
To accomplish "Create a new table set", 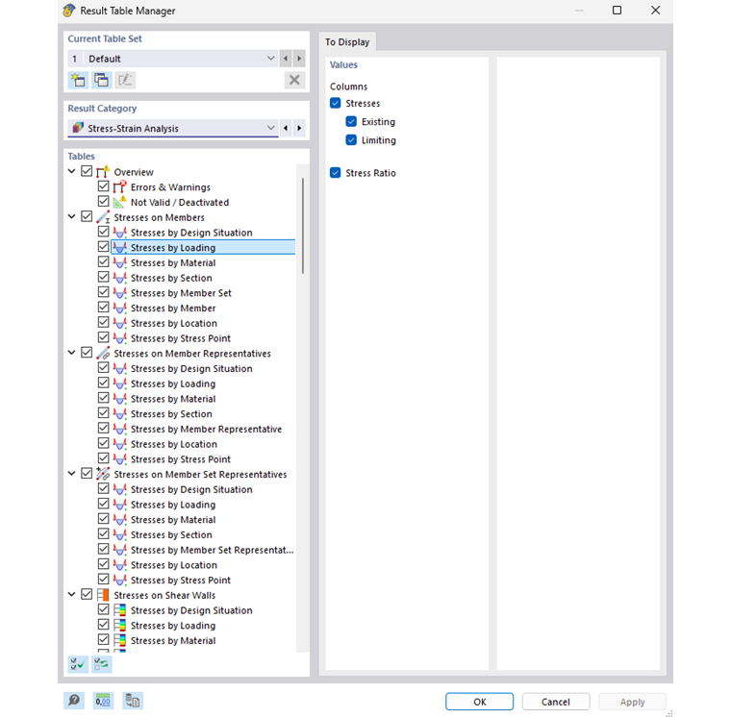I will coord(78,80).
